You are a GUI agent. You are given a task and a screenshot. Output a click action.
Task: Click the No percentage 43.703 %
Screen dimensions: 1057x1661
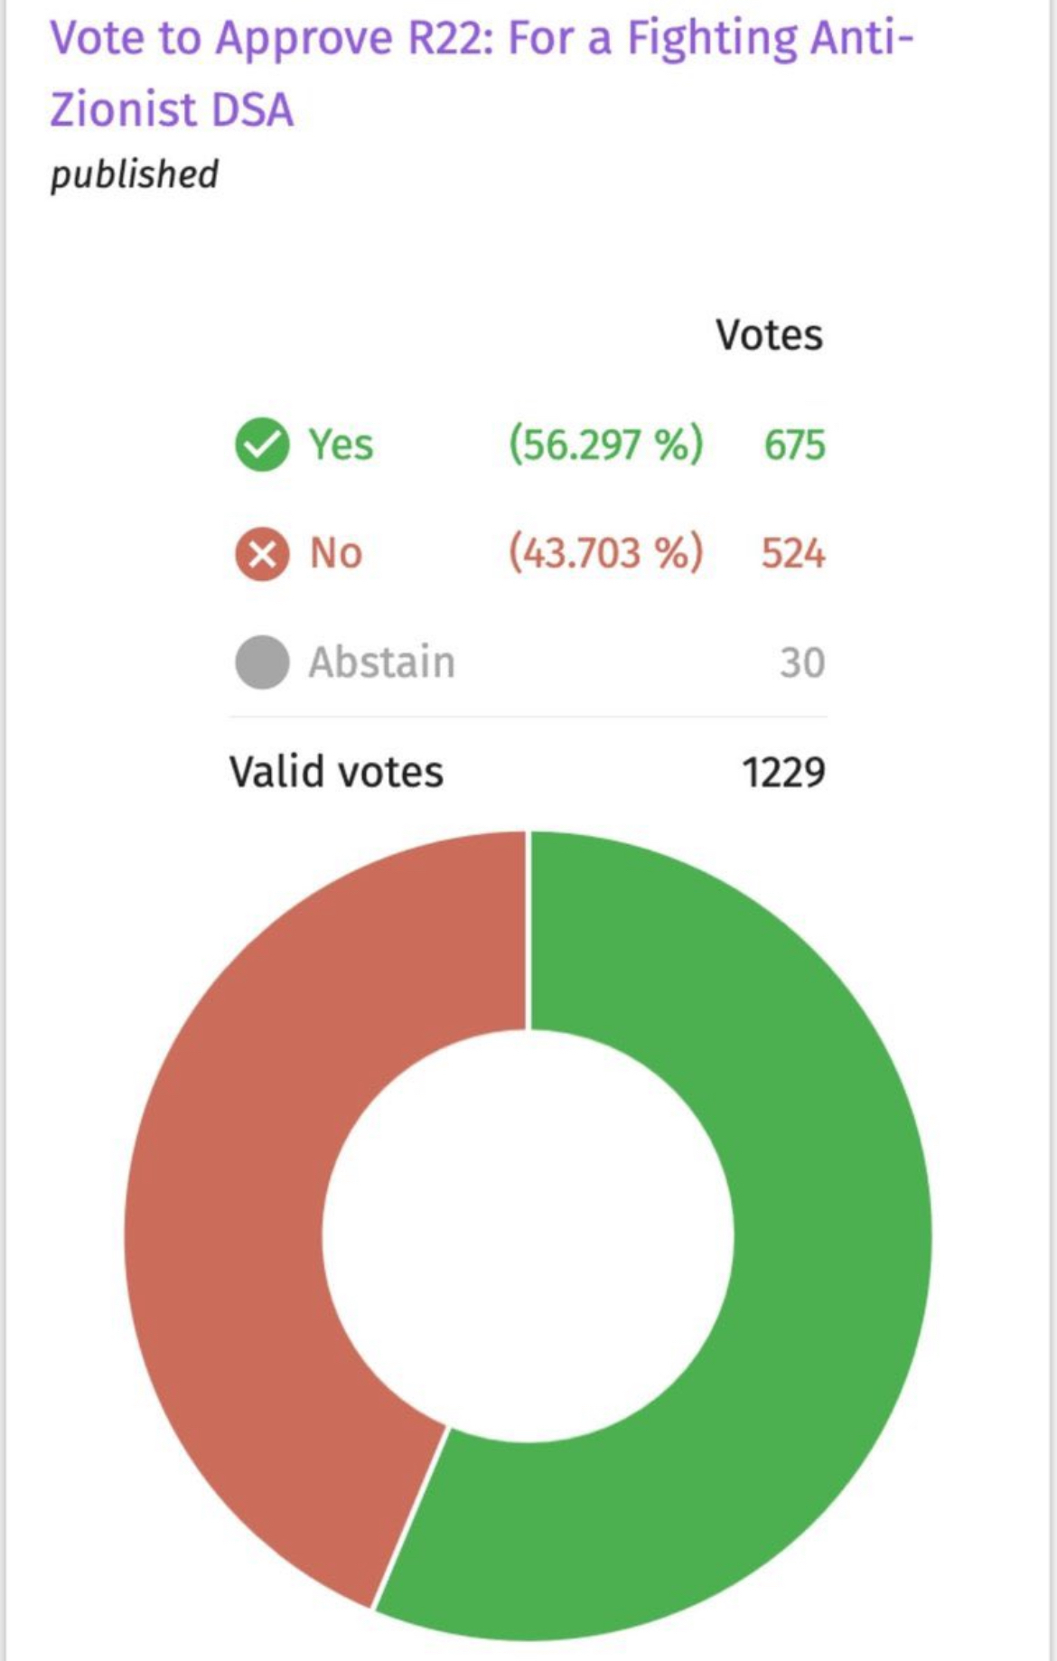[x=605, y=553]
